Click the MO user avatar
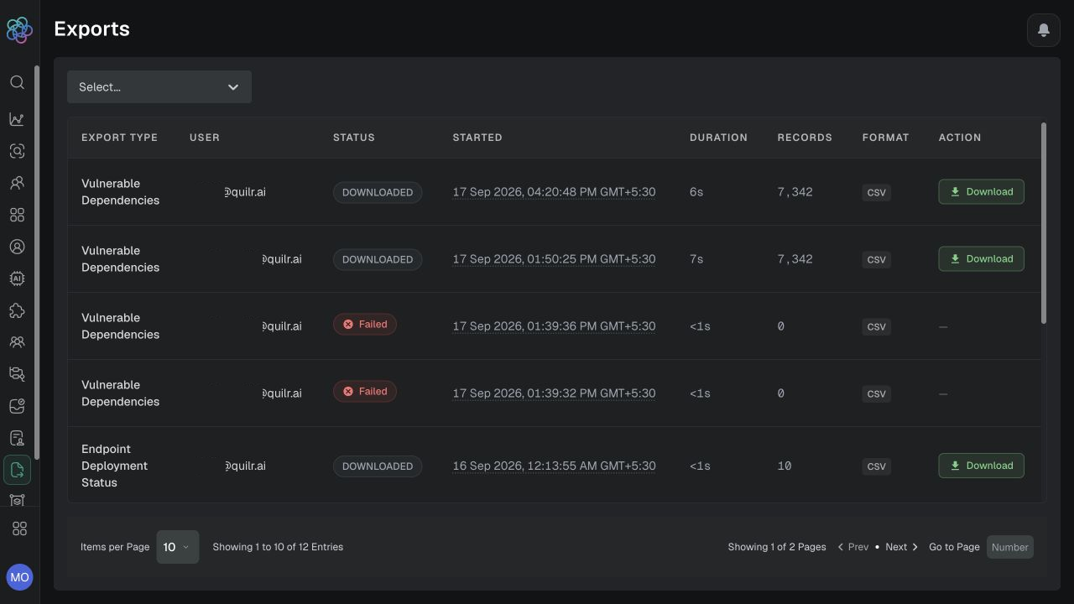 point(19,577)
